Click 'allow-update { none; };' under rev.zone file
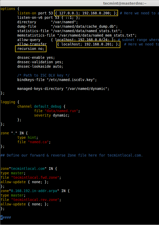159x225 pixels. tap(24, 204)
